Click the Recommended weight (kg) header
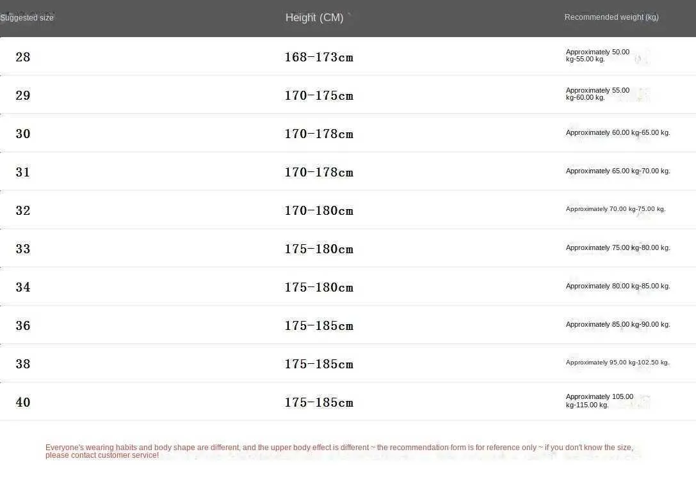This screenshot has width=696, height=477. (x=611, y=17)
